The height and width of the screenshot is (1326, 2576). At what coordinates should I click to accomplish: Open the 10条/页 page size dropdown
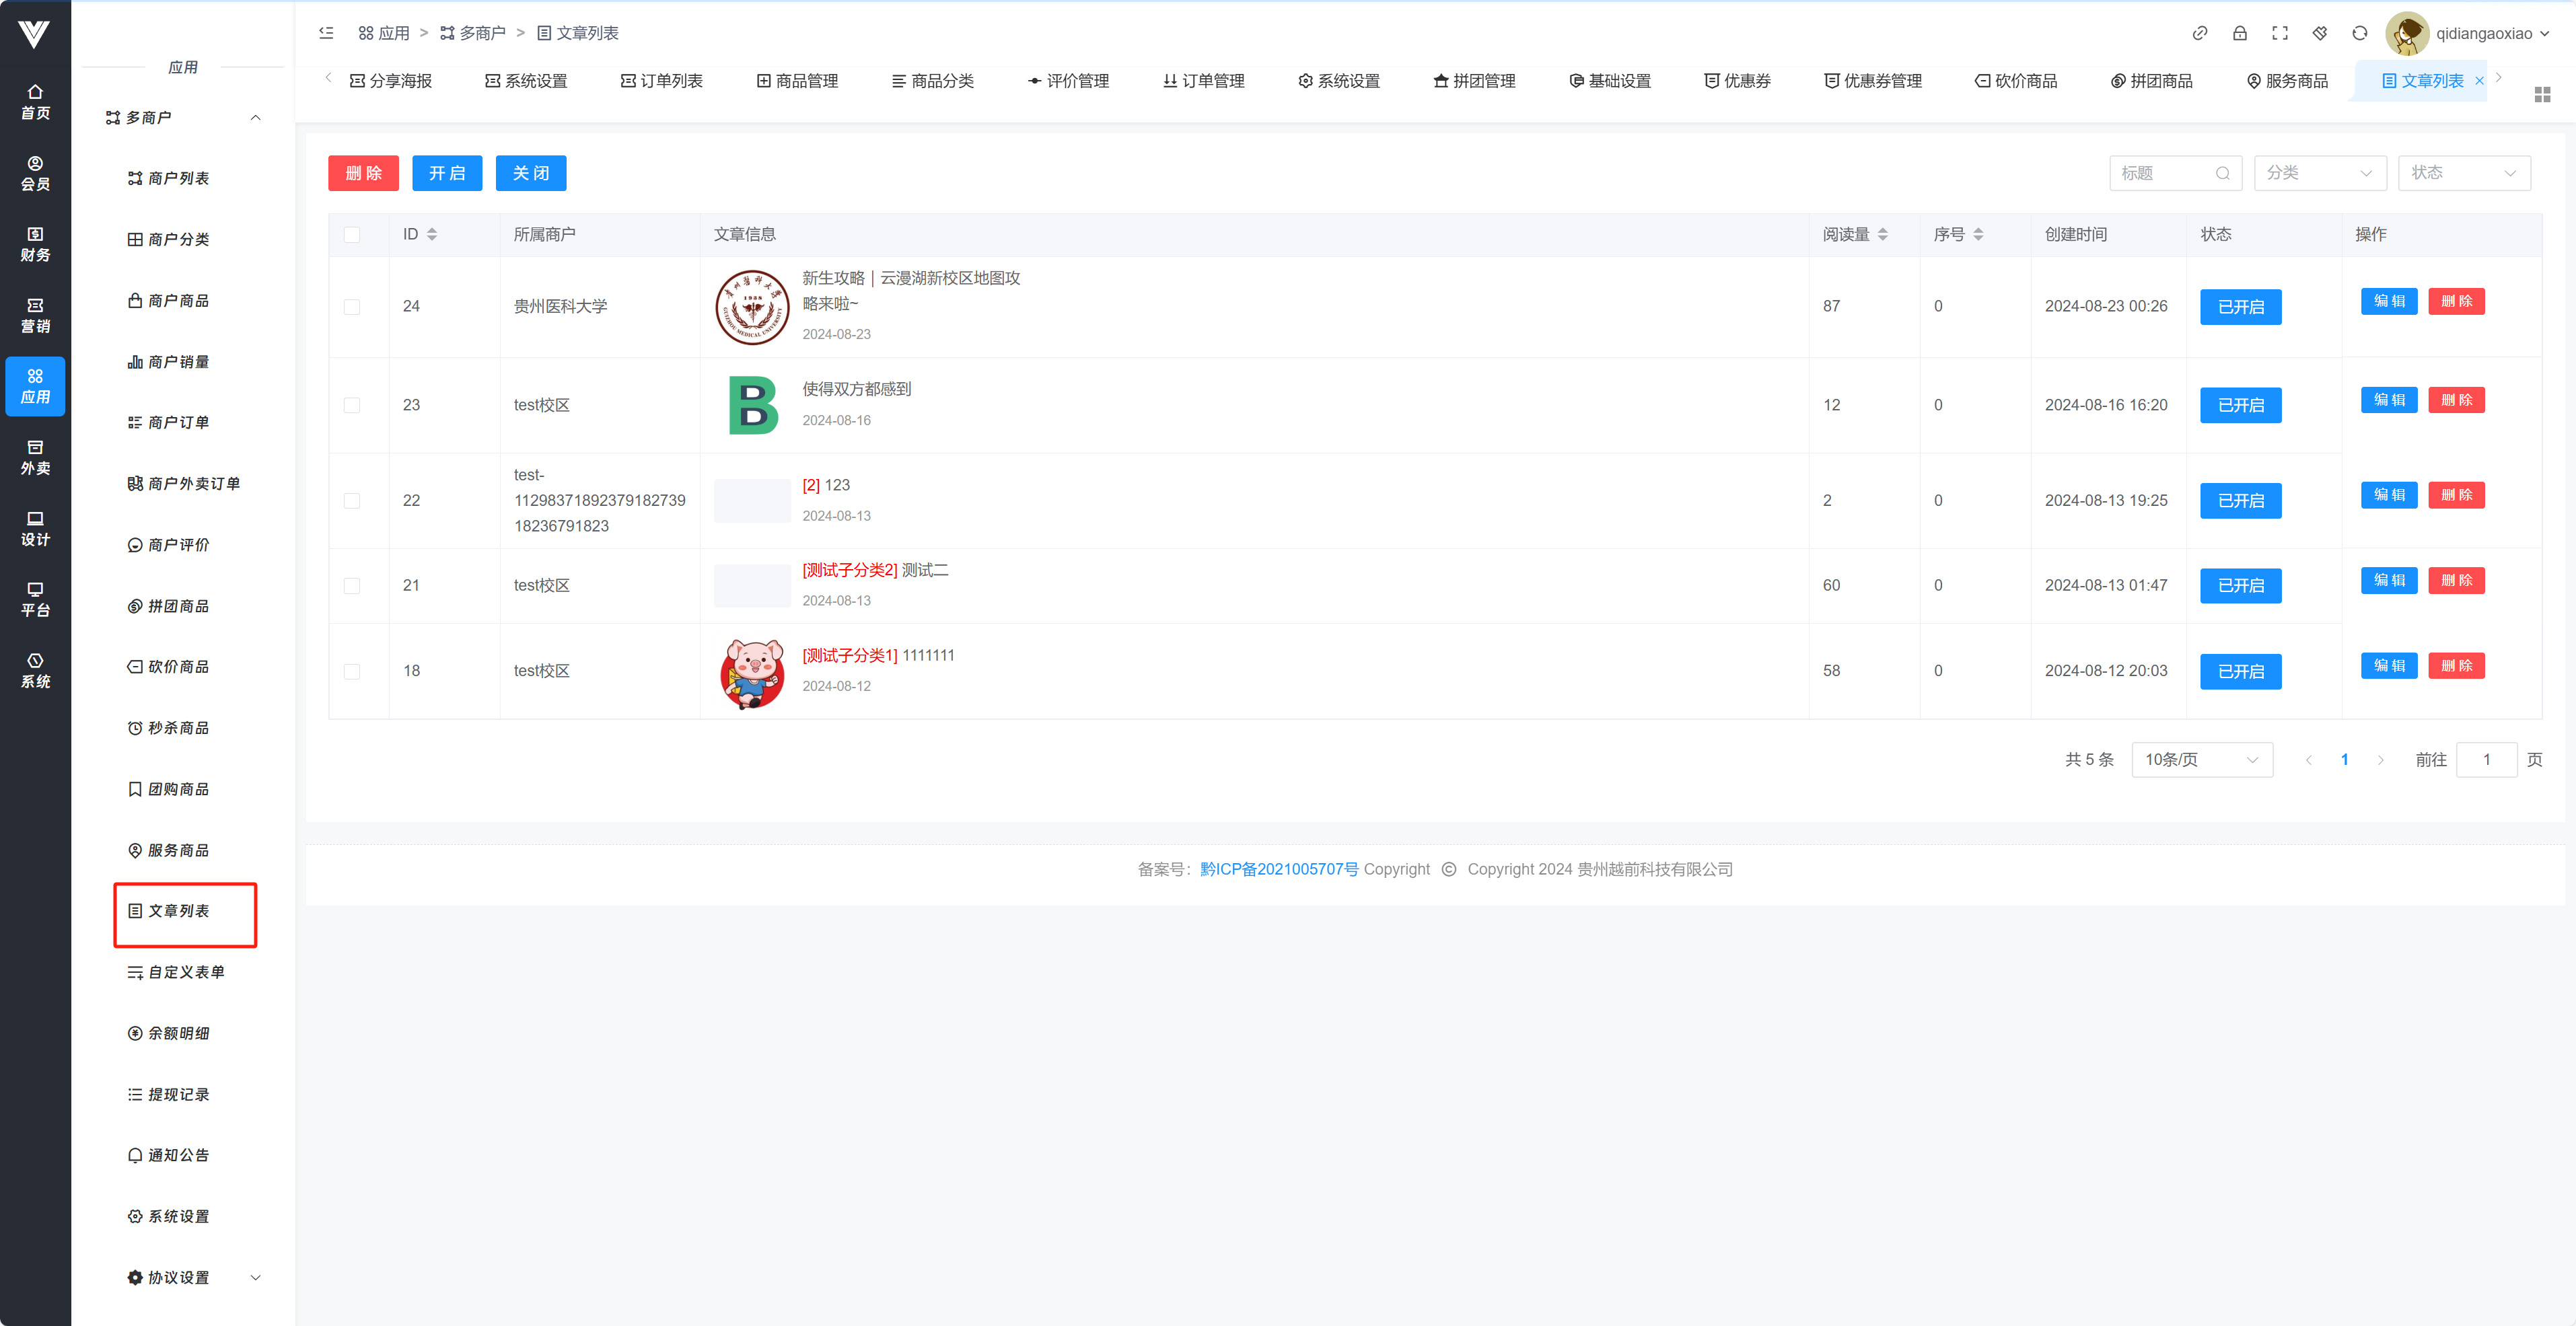tap(2201, 760)
